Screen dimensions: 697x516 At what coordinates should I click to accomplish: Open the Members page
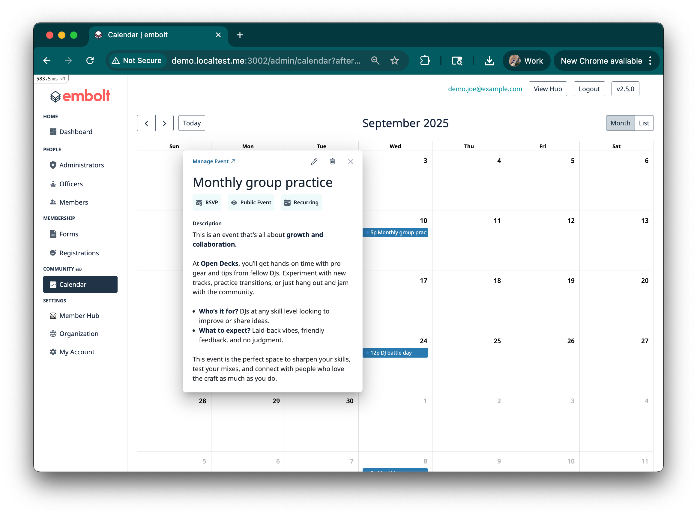[73, 202]
